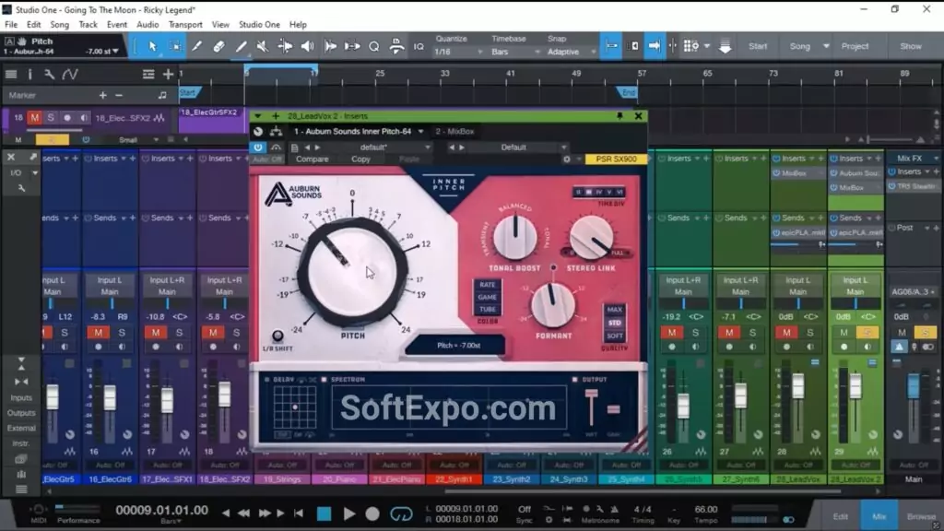Select the Mute tool in the toolbar
Image resolution: width=944 pixels, height=531 pixels.
click(x=264, y=44)
